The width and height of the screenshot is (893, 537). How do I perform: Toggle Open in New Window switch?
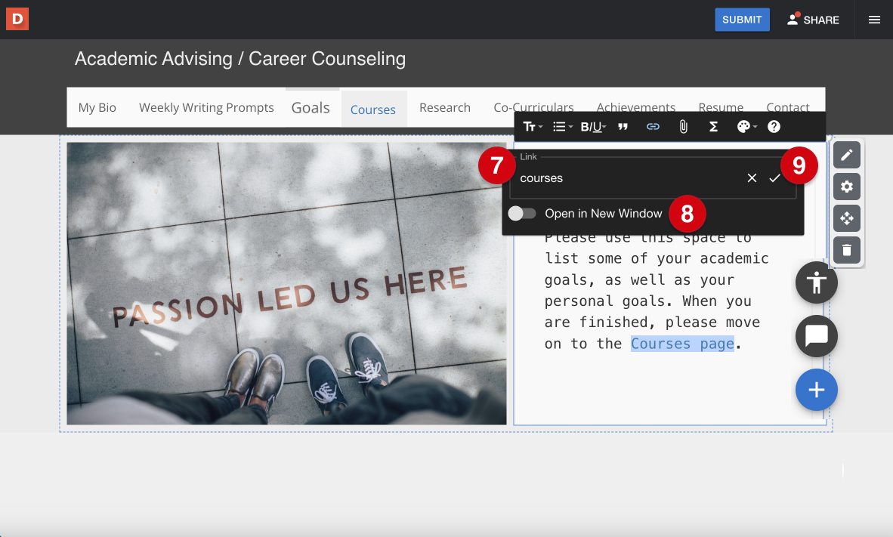click(x=522, y=214)
